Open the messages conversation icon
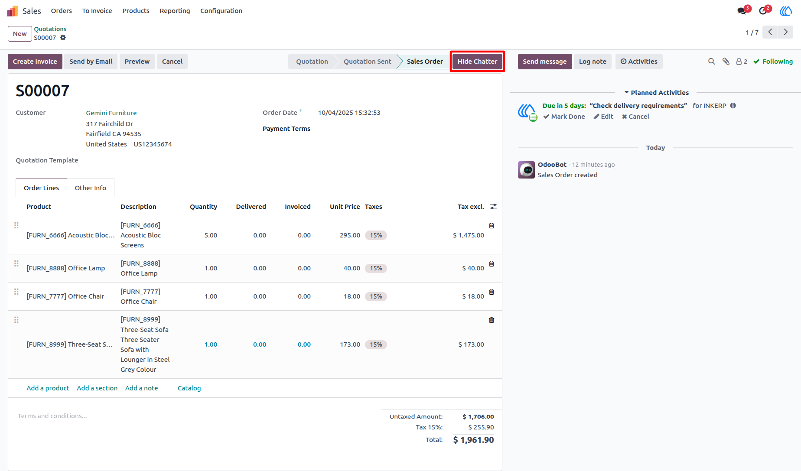801x471 pixels. point(742,11)
